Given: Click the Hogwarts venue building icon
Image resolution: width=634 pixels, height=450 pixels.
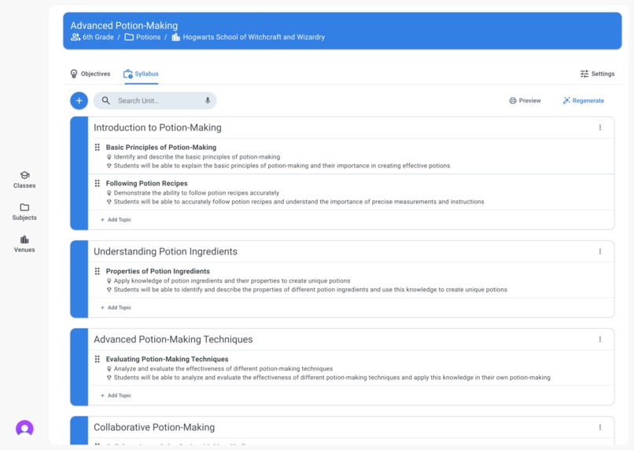Looking at the screenshot, I should [x=175, y=37].
